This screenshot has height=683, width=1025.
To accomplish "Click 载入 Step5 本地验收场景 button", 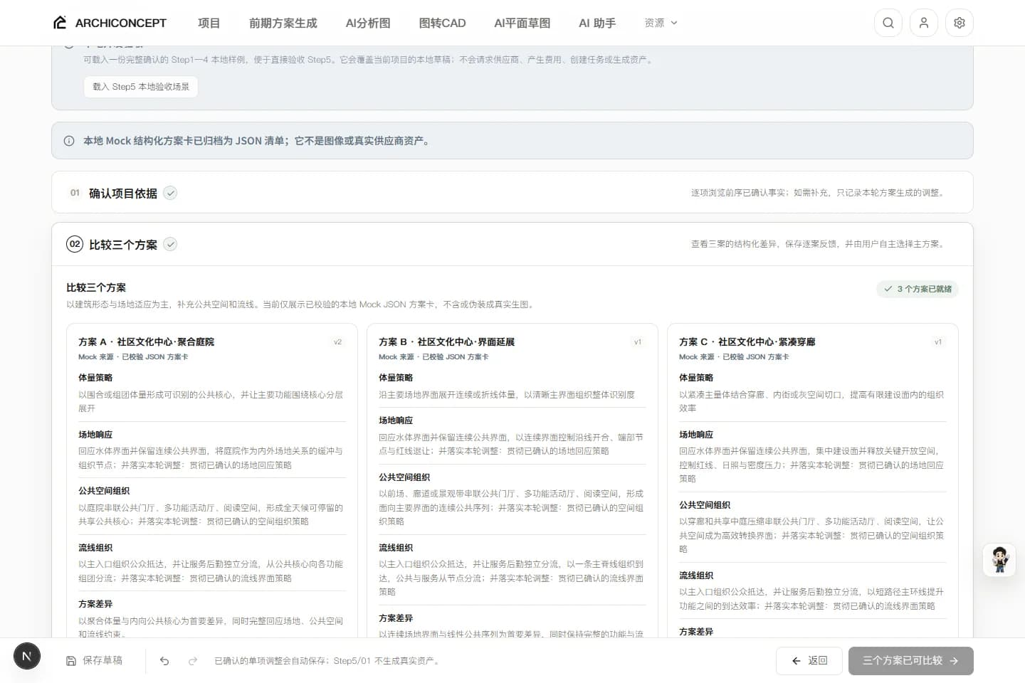I will point(141,87).
